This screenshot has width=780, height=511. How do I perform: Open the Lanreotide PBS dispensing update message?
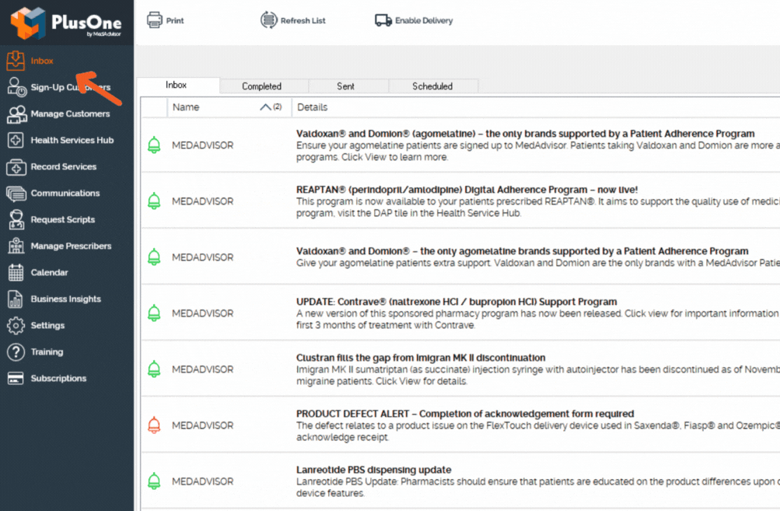click(373, 470)
